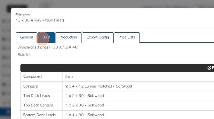Click the Component column header
Image resolution: width=214 pixels, height=119 pixels.
click(x=33, y=77)
